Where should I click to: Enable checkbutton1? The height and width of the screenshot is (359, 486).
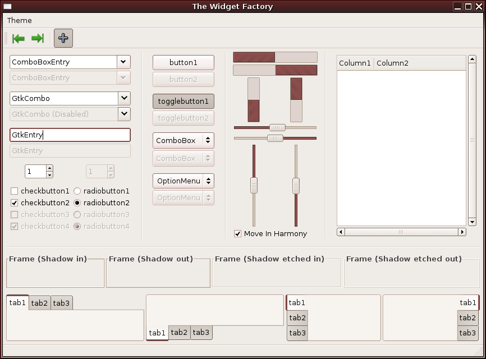[15, 191]
